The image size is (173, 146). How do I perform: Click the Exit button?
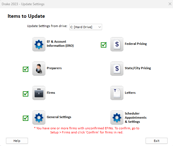pyautogui.click(x=157, y=141)
